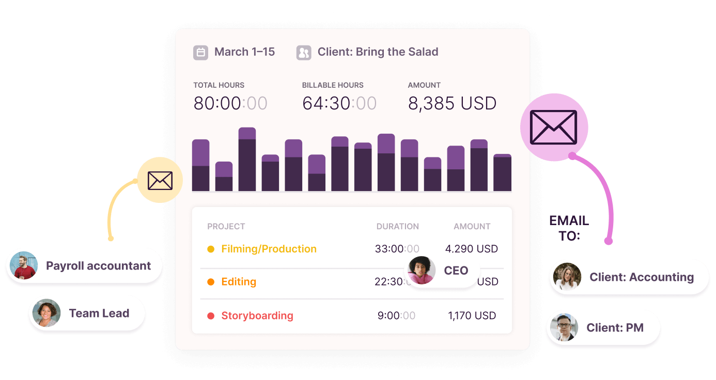Screen dimensions: 716x380
Task: Click the red dot beside Storyboarding
Action: coord(211,316)
